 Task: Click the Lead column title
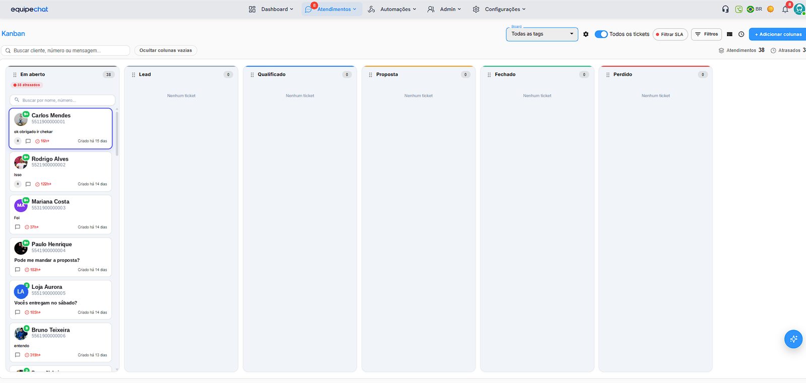(145, 74)
